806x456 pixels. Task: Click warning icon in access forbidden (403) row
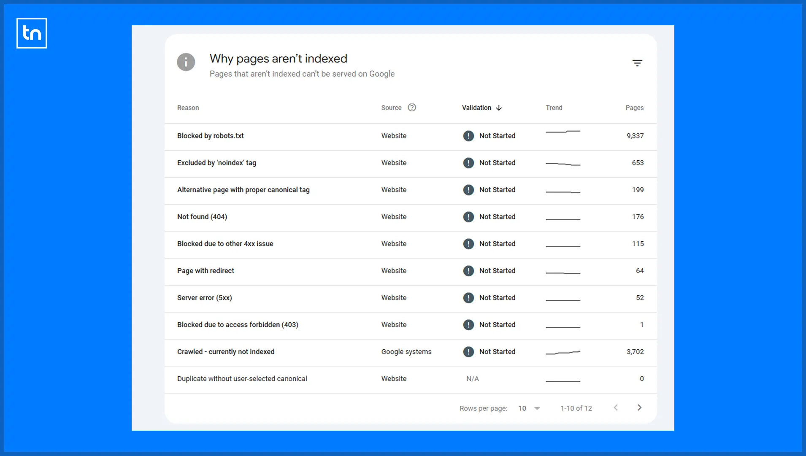tap(468, 325)
